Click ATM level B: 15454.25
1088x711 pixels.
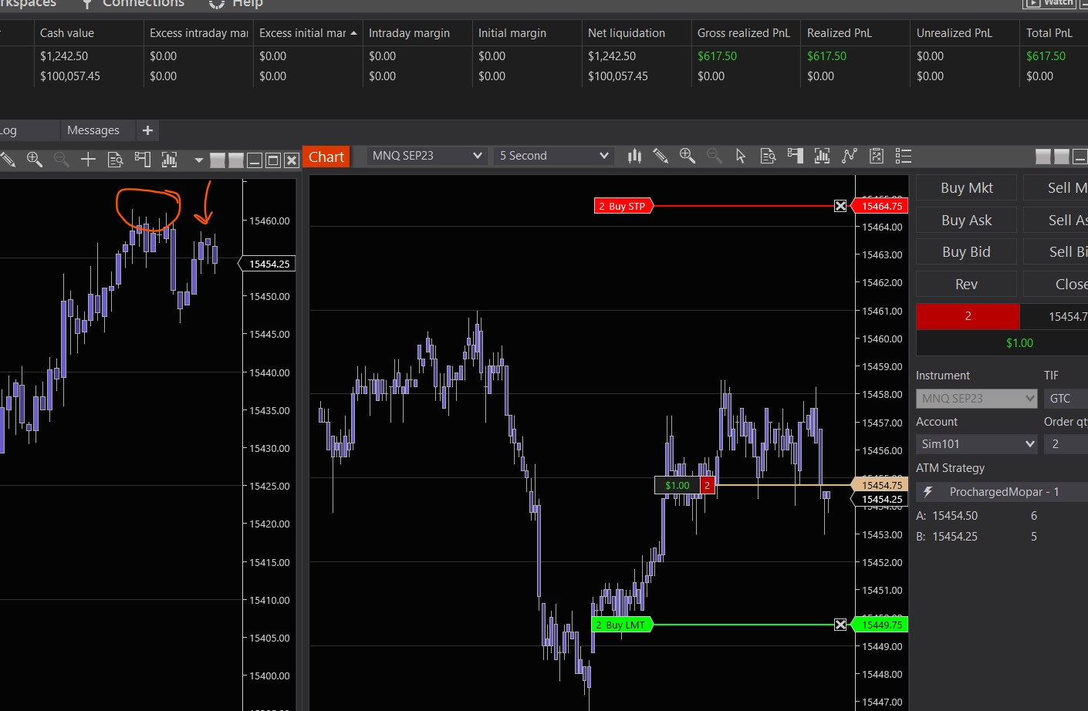947,537
